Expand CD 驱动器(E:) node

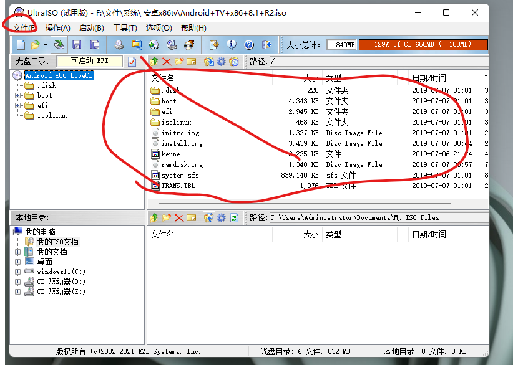(x=17, y=292)
